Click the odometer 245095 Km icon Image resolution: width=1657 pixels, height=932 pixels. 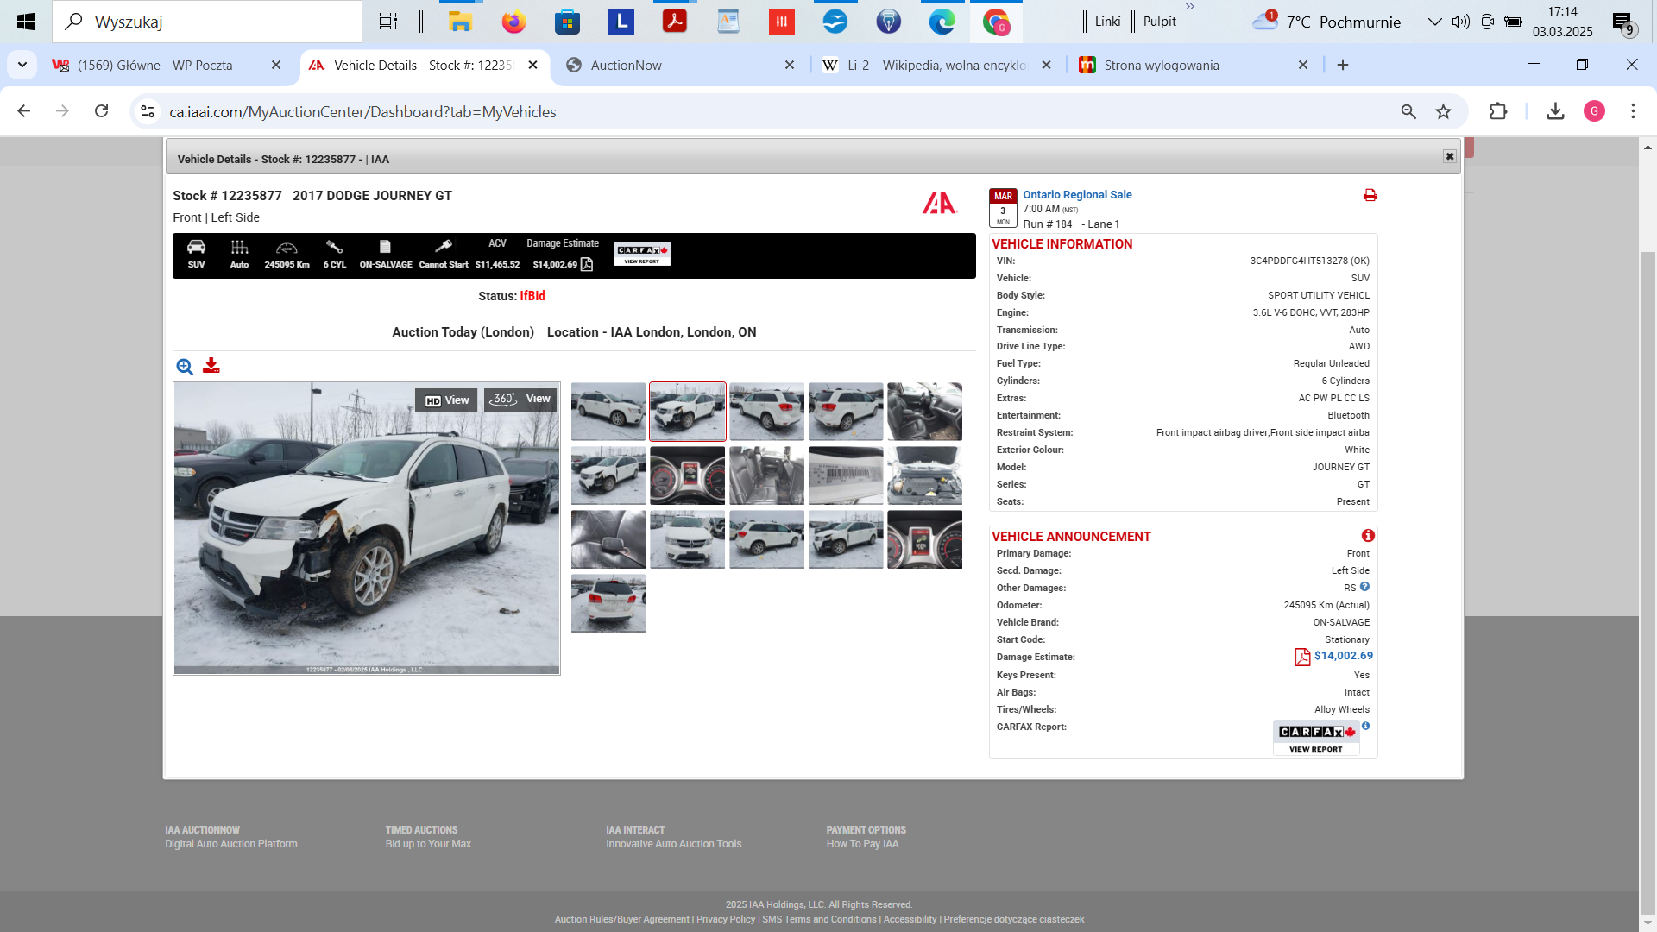[287, 248]
